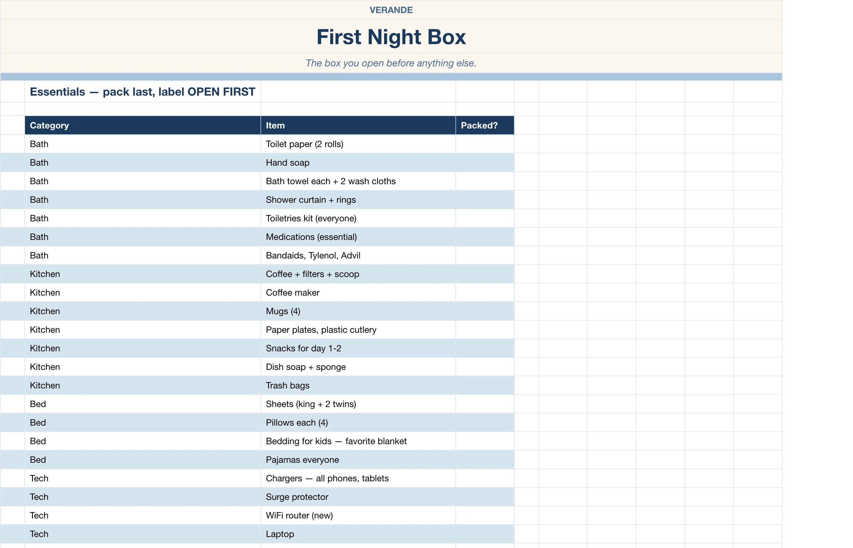853x548 pixels.
Task: Click the Bath towel each + 2 wash cloths cell
Action: 358,181
